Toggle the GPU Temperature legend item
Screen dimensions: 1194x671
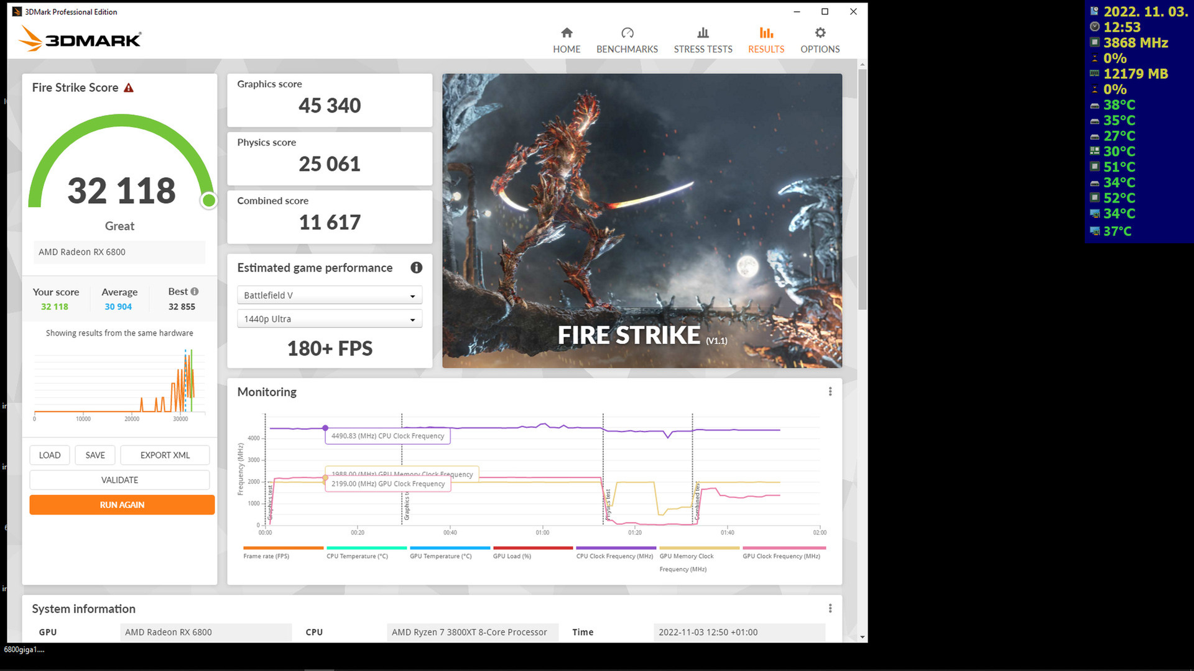click(x=450, y=553)
